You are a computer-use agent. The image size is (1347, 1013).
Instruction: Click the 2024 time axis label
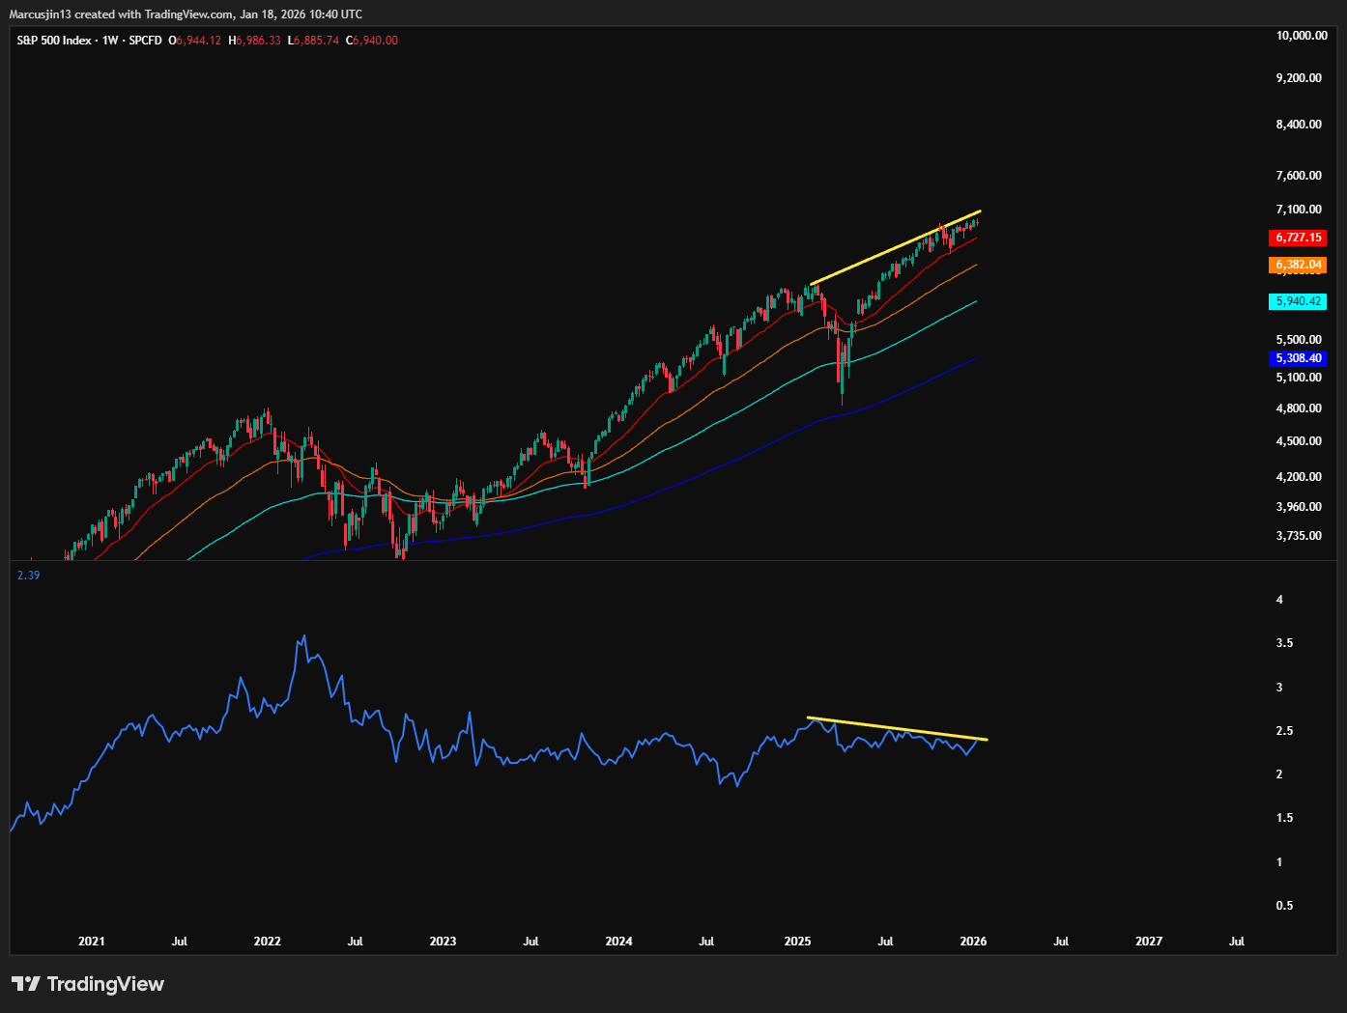[x=618, y=942]
